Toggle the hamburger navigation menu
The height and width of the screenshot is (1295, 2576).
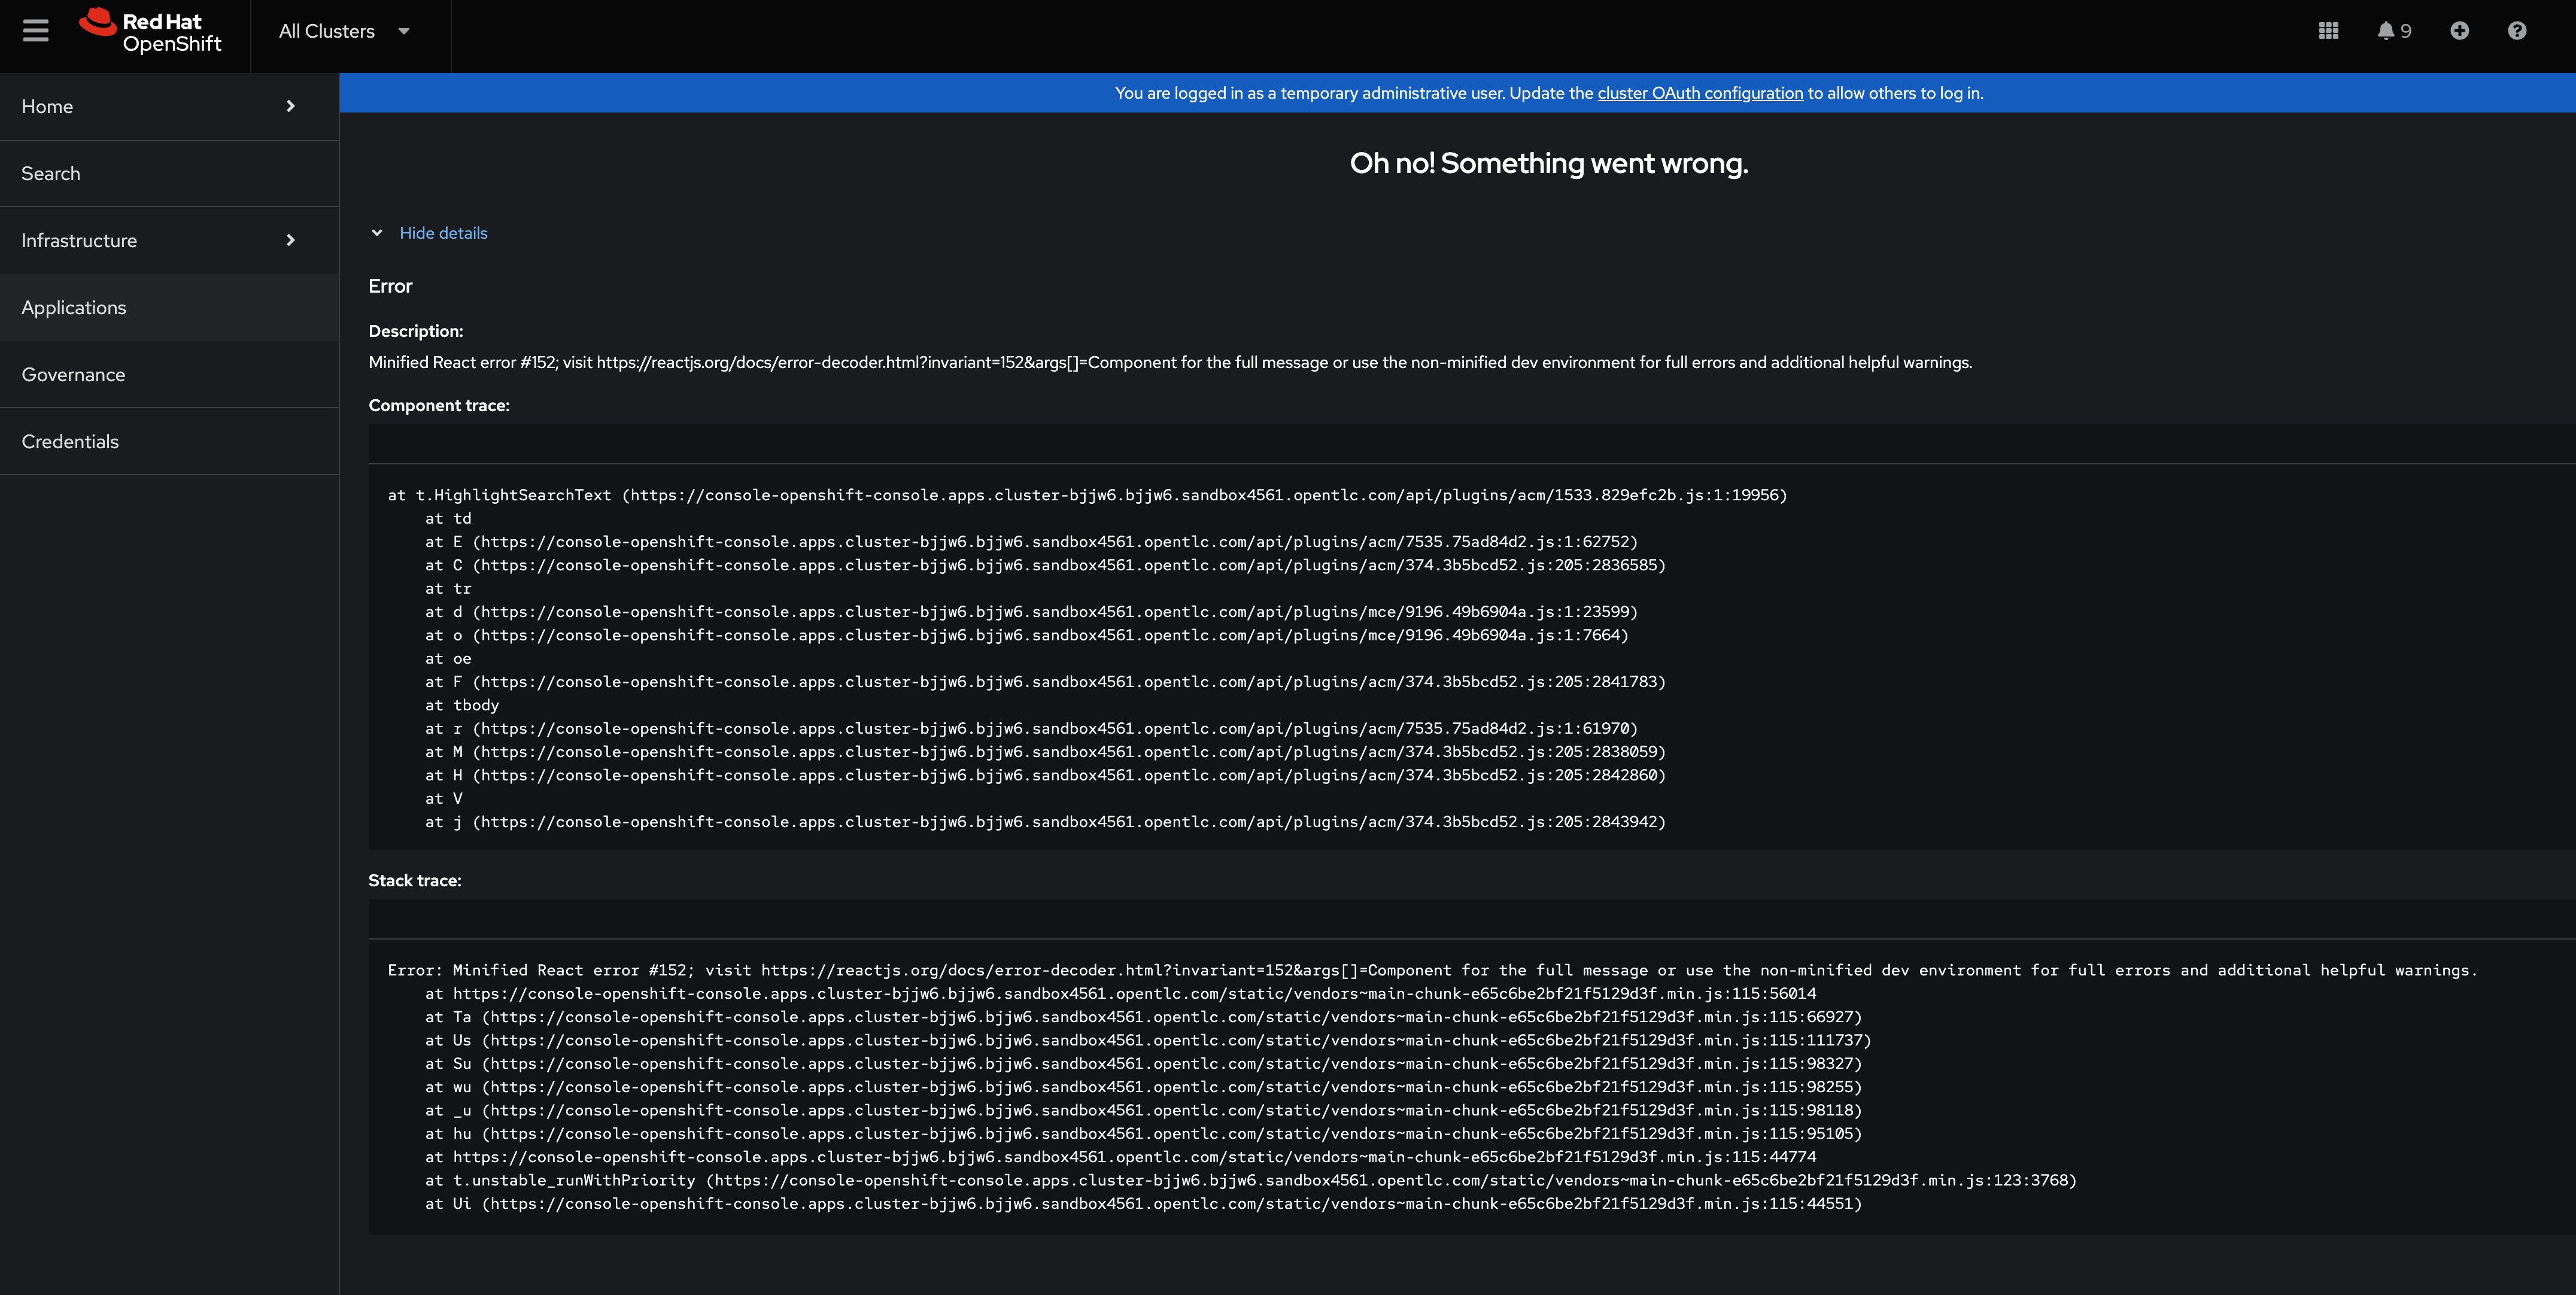[36, 31]
